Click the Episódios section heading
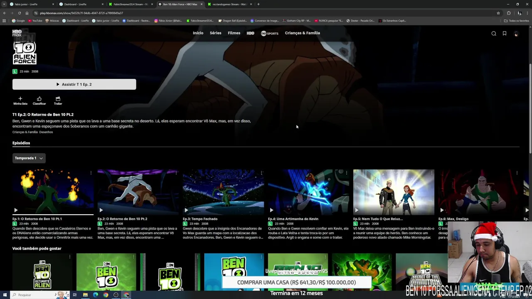The width and height of the screenshot is (532, 299). point(21,143)
